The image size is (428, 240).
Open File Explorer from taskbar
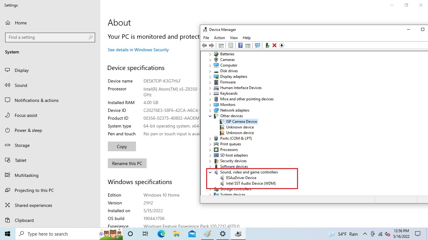pyautogui.click(x=177, y=234)
